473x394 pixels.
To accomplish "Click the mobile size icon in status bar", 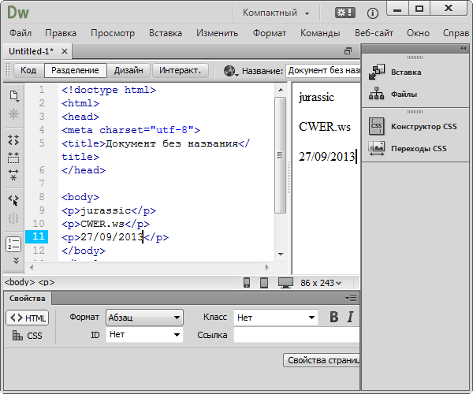I will 247,282.
